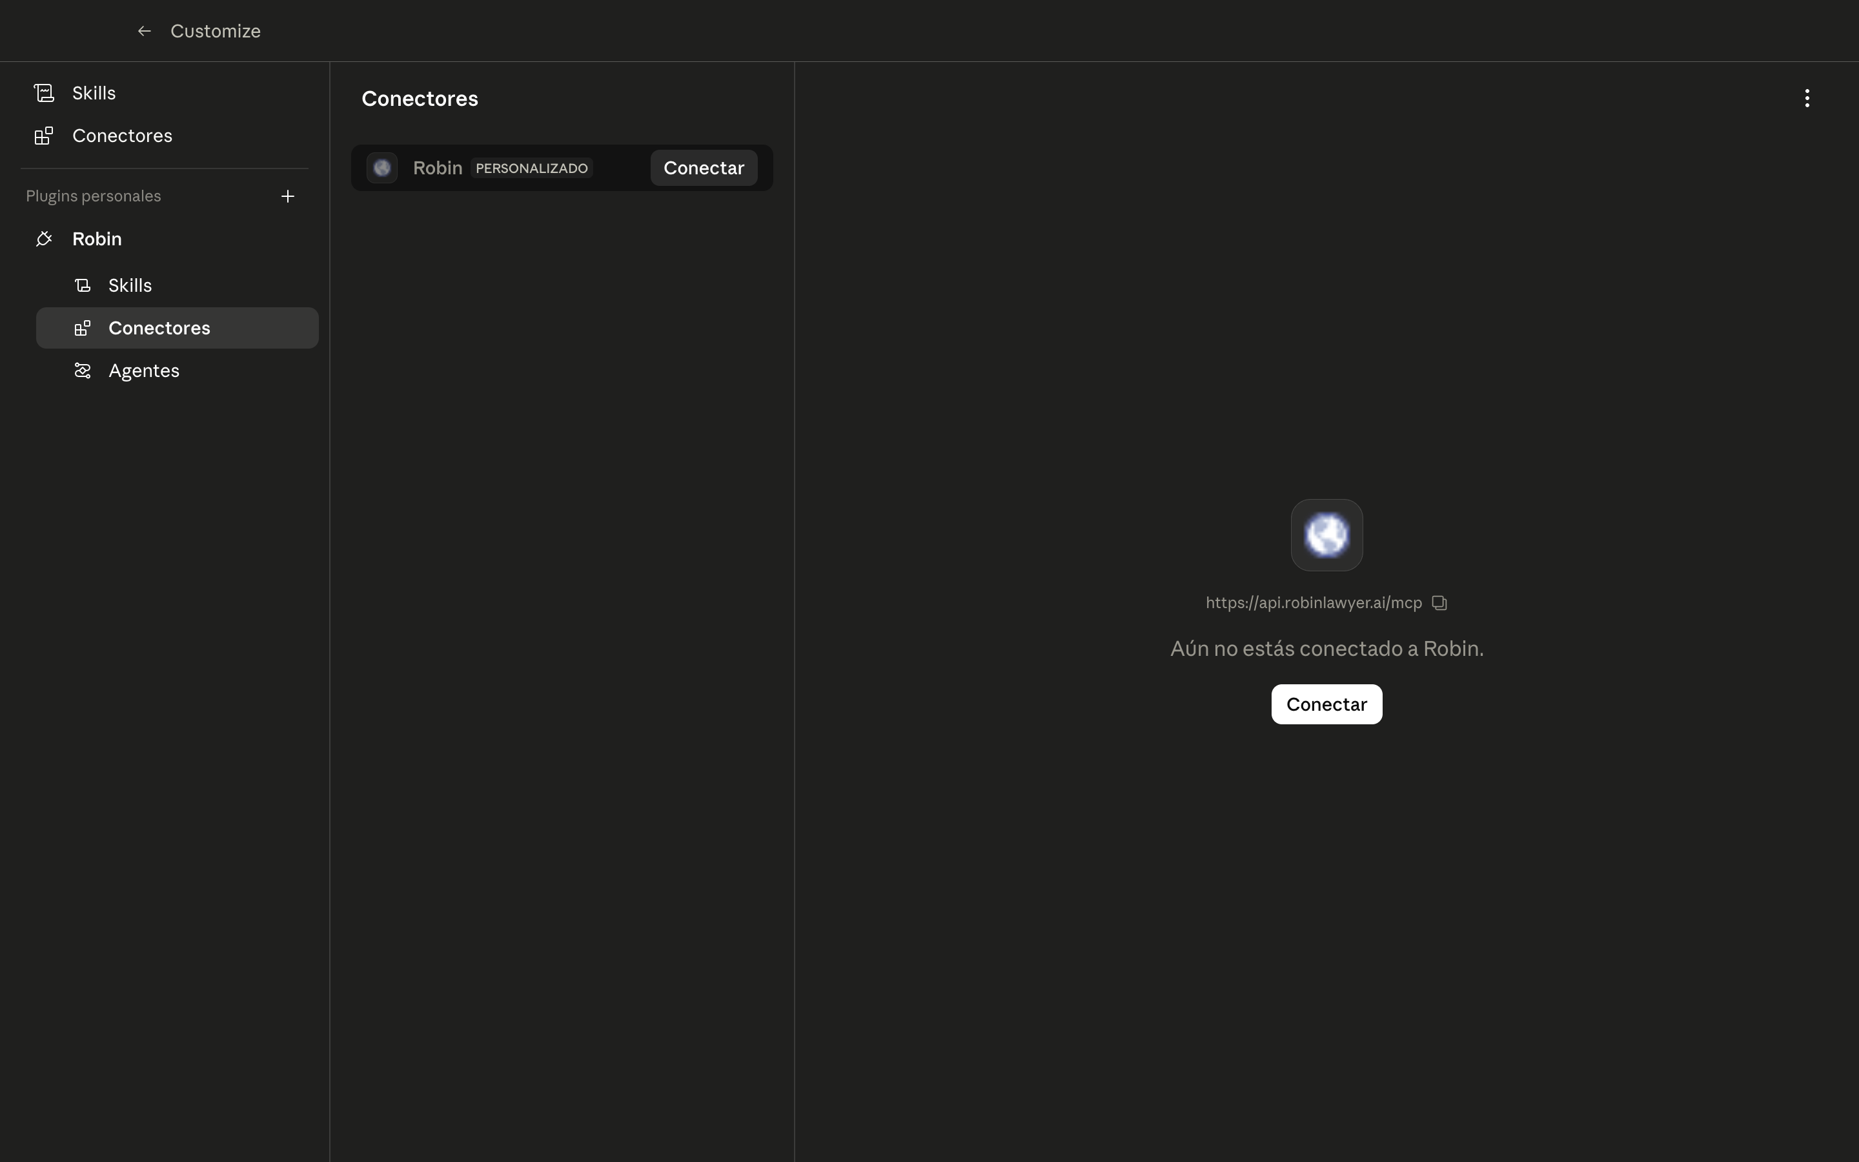The width and height of the screenshot is (1859, 1162).
Task: Copy the MCP URL with copy icon
Action: point(1439,604)
